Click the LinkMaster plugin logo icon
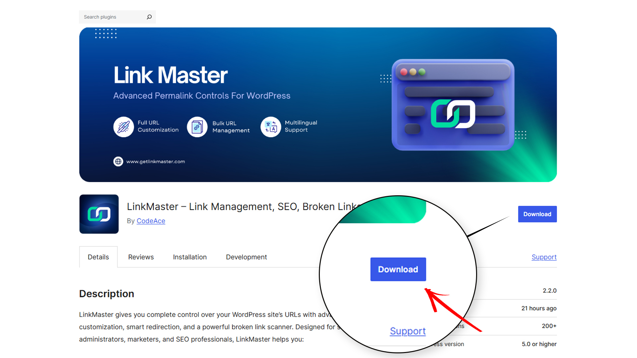637x358 pixels. coord(99,214)
